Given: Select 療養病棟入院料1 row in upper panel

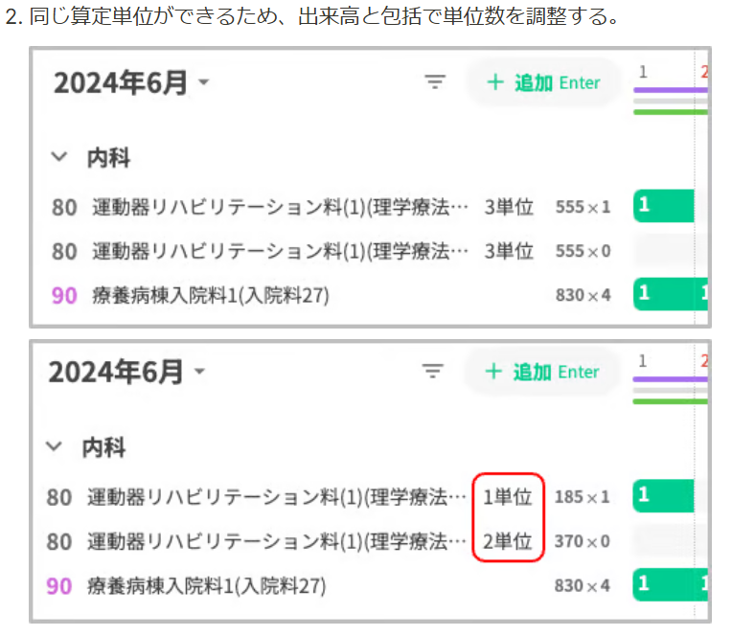Looking at the screenshot, I should click(211, 295).
